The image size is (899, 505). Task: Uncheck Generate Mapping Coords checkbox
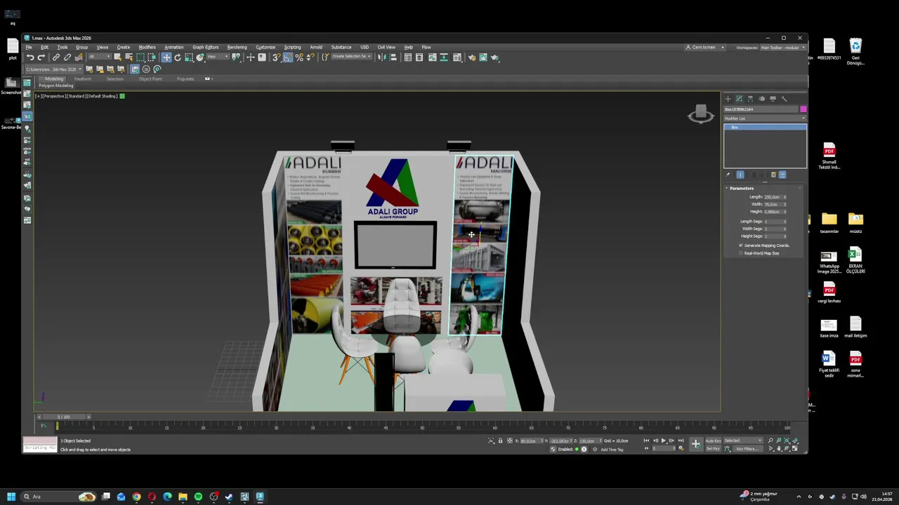740,245
